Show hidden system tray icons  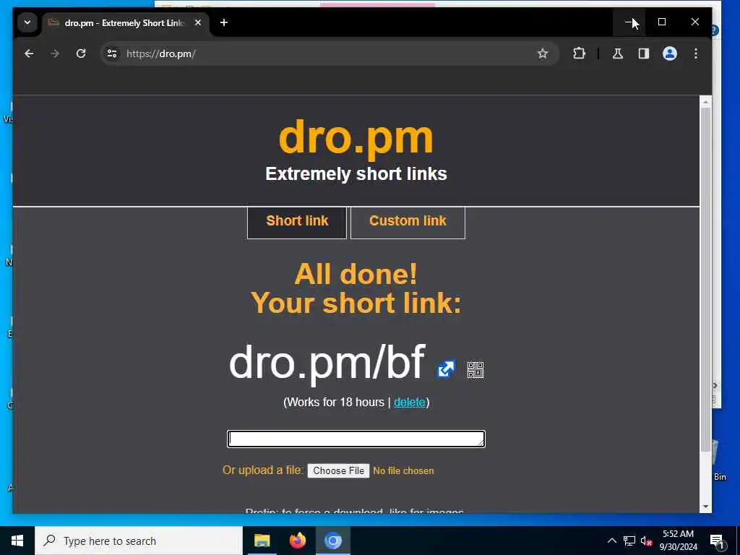tap(611, 541)
